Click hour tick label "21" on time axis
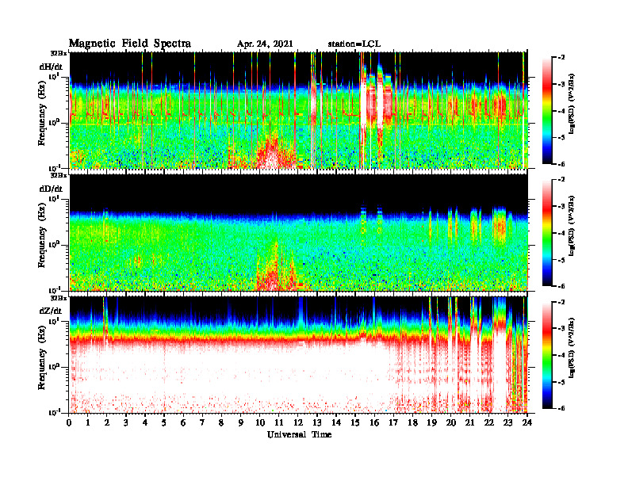 tap(469, 423)
